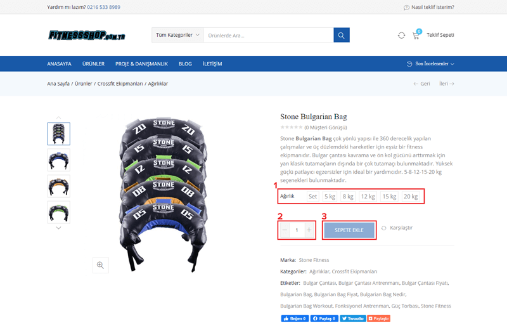Click the Ürünlerde Ara search field
Image resolution: width=507 pixels, height=326 pixels.
point(268,35)
